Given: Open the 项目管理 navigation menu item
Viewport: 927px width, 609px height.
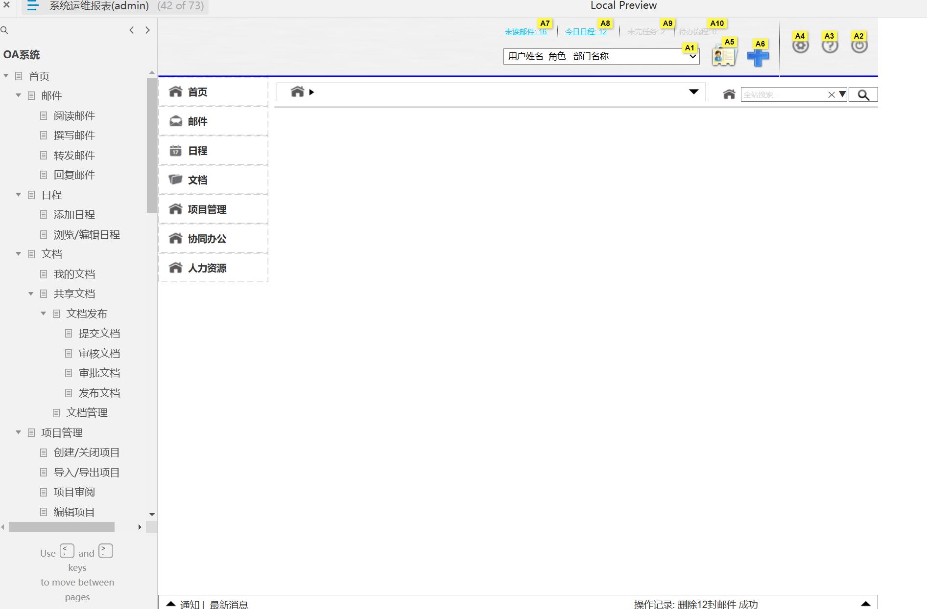Looking at the screenshot, I should coord(213,209).
